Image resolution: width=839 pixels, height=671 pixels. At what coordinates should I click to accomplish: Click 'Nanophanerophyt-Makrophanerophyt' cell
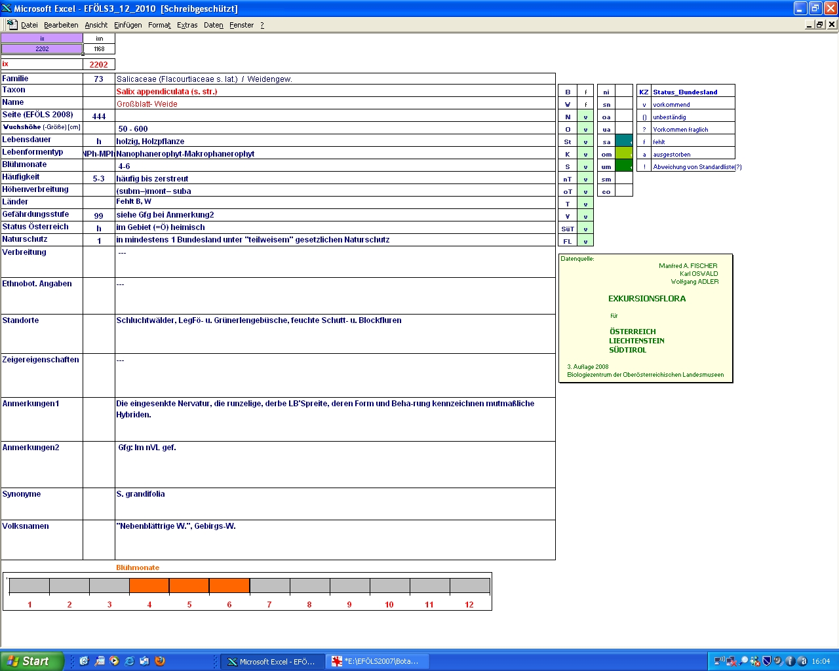[335, 153]
